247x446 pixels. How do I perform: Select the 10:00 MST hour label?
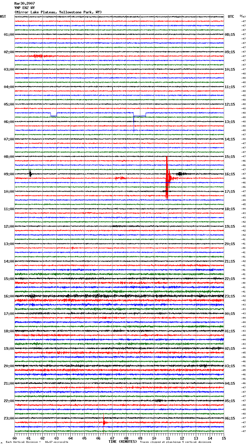pos(9,192)
